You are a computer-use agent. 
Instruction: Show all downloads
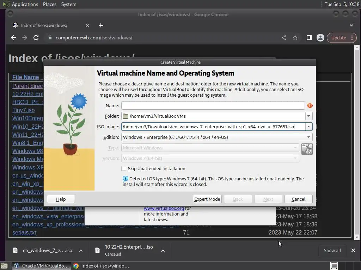click(x=332, y=250)
